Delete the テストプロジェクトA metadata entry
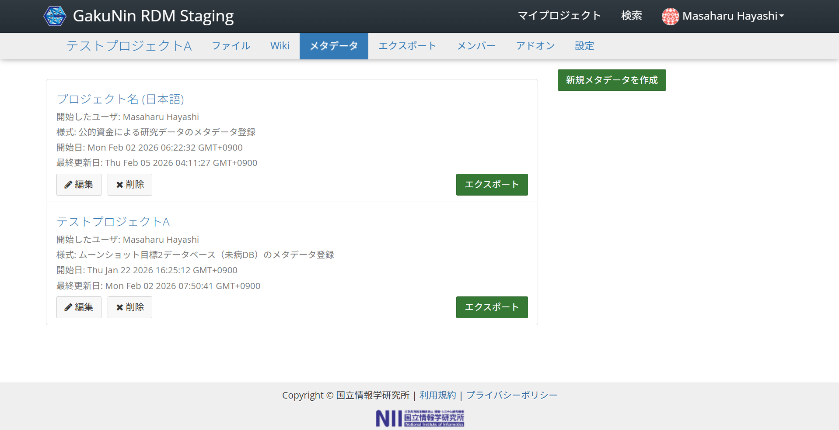The height and width of the screenshot is (430, 839). tap(130, 307)
